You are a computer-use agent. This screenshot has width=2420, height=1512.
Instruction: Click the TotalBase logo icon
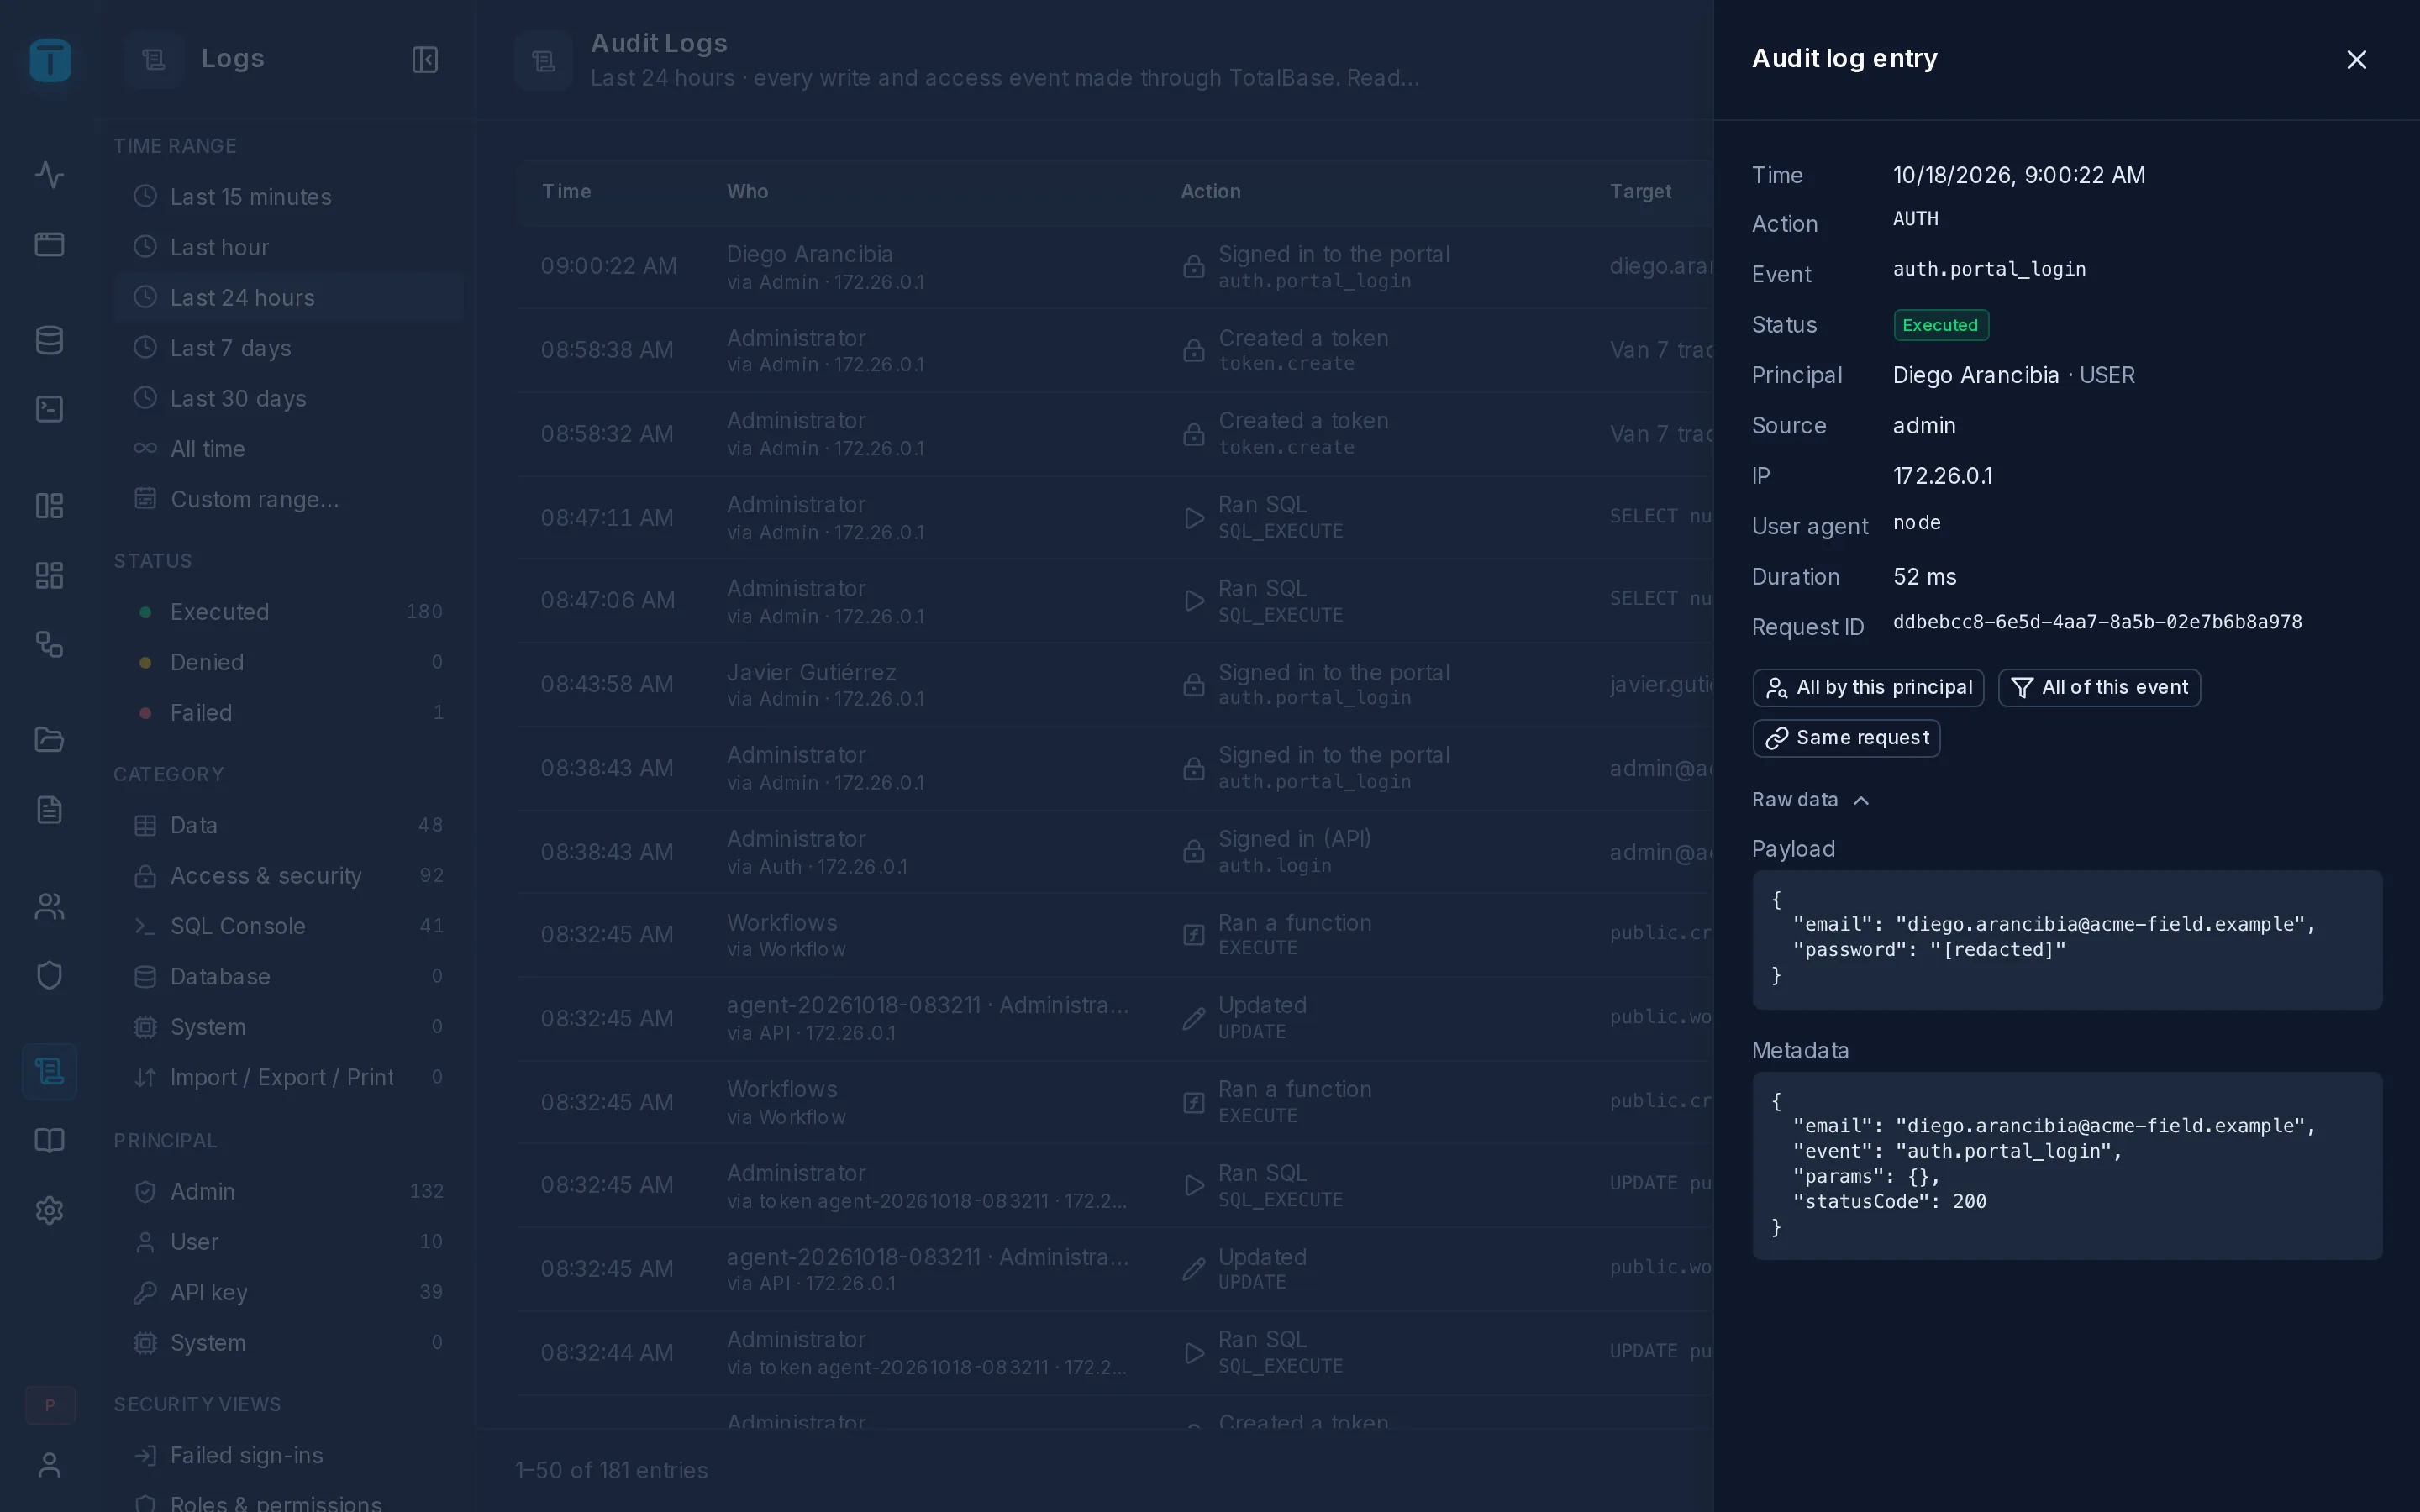click(50, 60)
